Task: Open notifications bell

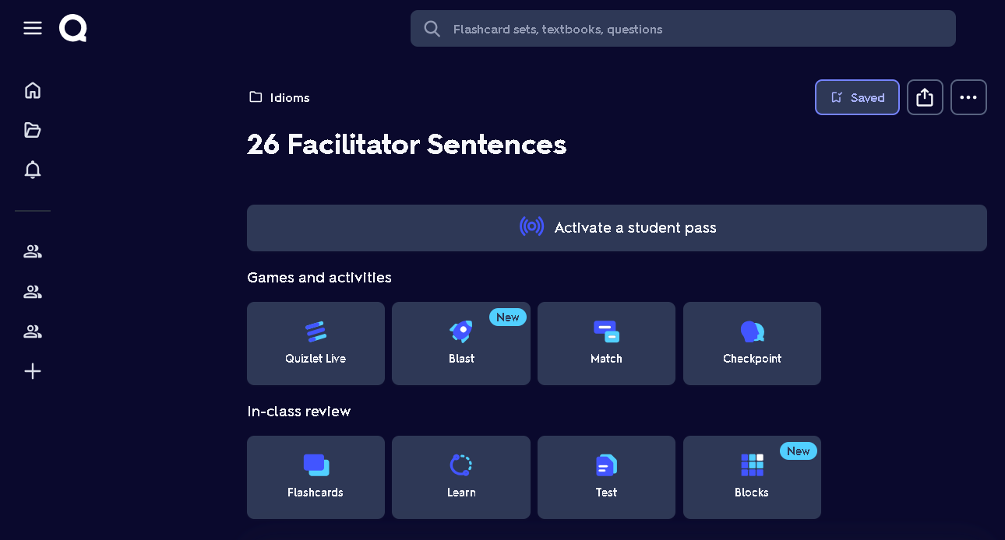Action: click(33, 170)
